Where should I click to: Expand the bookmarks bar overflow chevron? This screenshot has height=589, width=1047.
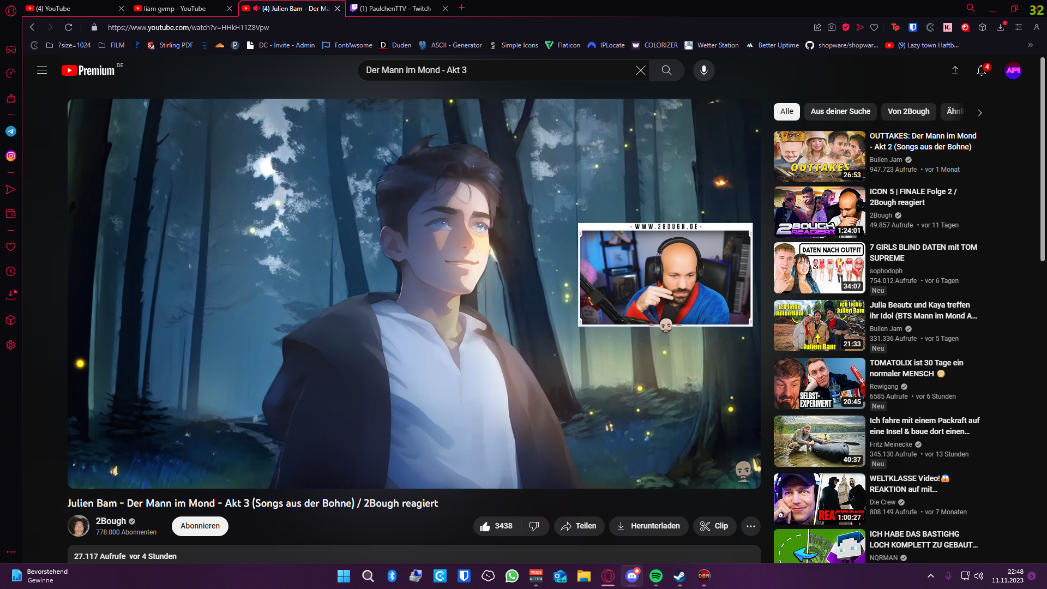pyautogui.click(x=1030, y=45)
